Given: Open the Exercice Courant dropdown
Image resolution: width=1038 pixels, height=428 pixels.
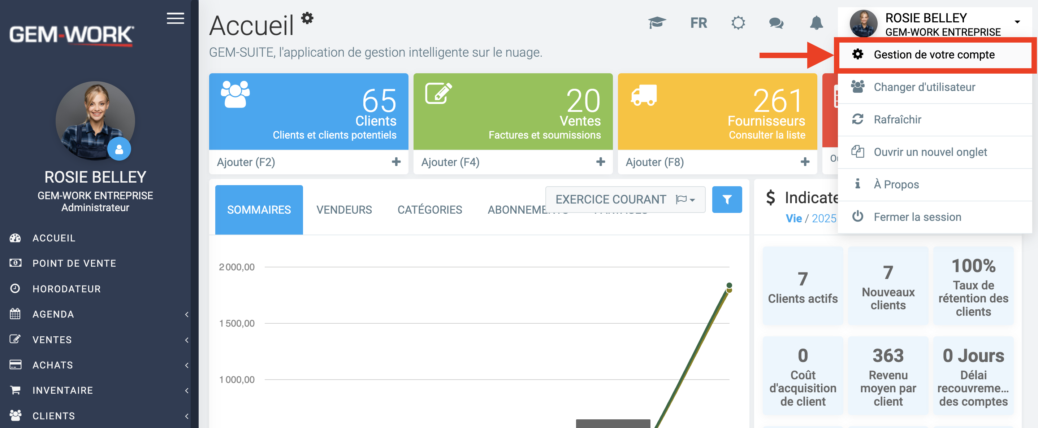Looking at the screenshot, I should (x=624, y=199).
